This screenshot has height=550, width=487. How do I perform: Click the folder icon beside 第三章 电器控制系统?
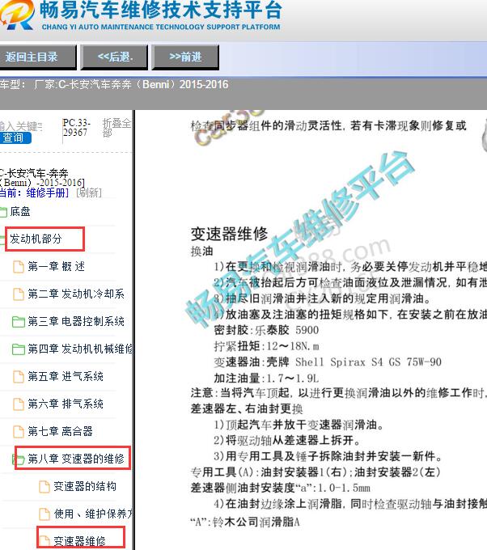19,321
